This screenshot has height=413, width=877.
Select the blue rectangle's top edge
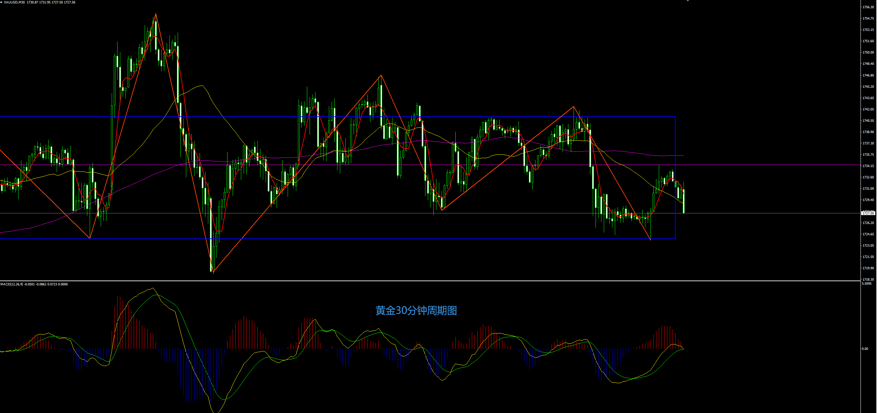(x=337, y=117)
